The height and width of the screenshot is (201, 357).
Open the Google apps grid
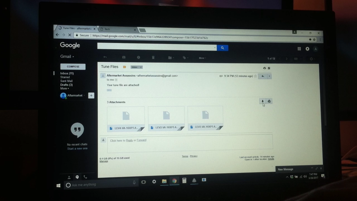[x=299, y=49]
